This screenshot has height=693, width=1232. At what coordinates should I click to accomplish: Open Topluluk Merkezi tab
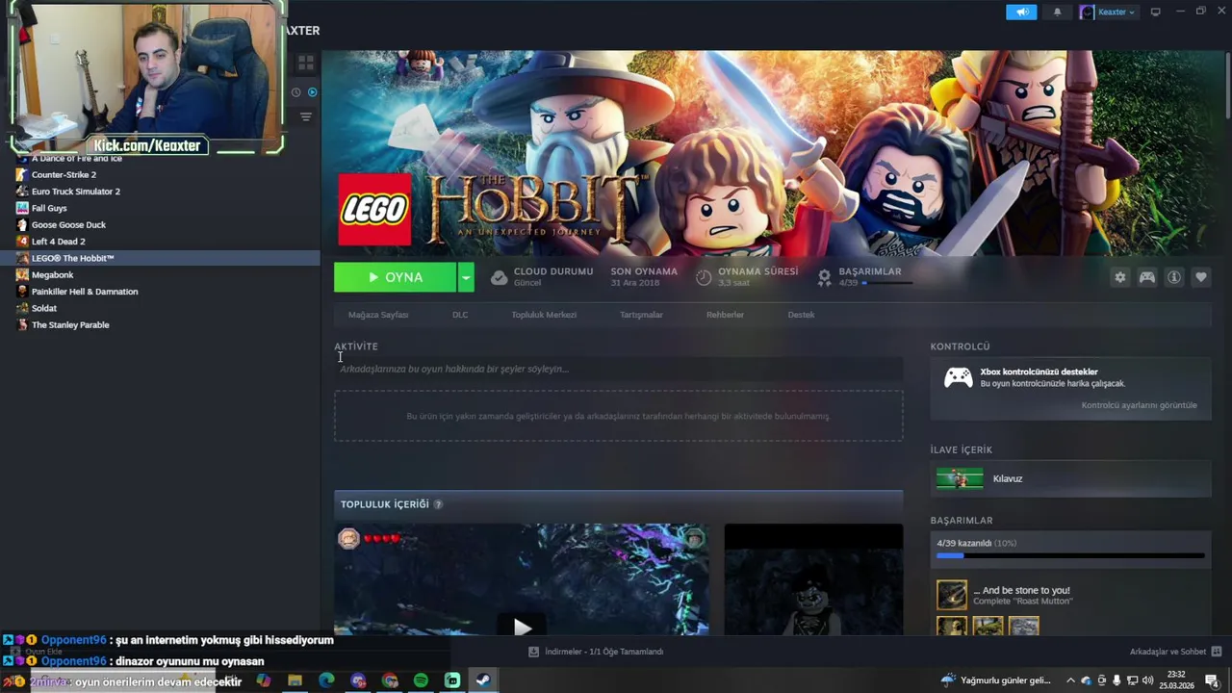point(544,315)
